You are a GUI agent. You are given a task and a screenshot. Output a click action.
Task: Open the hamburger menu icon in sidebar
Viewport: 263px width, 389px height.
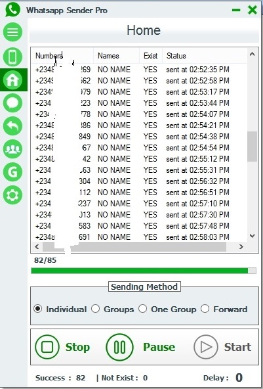12,32
